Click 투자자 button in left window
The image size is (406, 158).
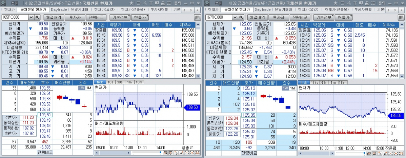(x=75, y=17)
